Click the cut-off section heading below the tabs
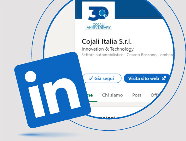This screenshot has width=186, height=141. 104,117
